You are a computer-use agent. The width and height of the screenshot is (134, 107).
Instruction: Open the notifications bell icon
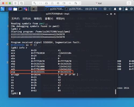115,9
